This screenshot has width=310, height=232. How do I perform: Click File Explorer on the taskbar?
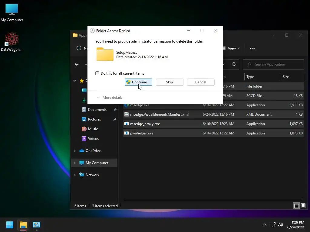[23, 225]
